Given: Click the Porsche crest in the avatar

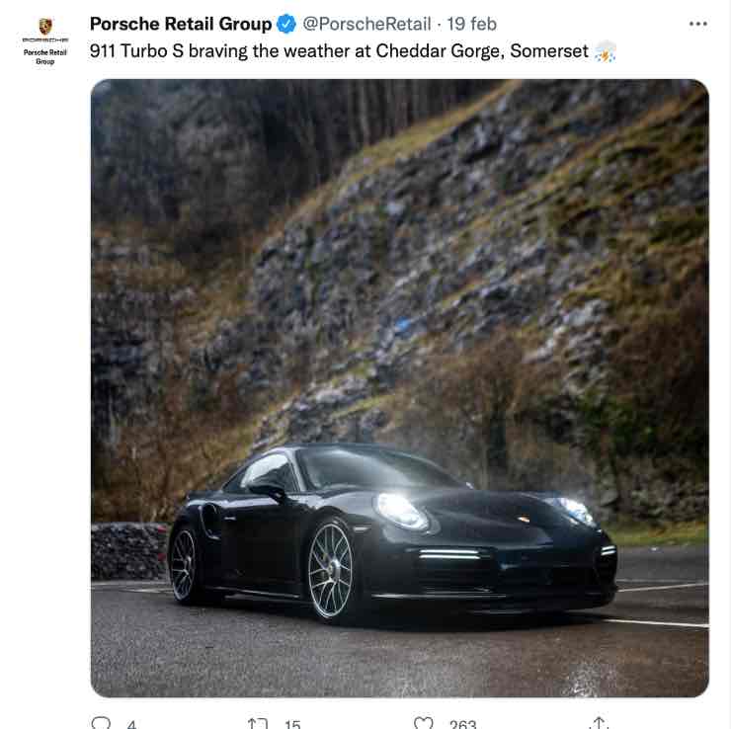Looking at the screenshot, I should click(45, 26).
